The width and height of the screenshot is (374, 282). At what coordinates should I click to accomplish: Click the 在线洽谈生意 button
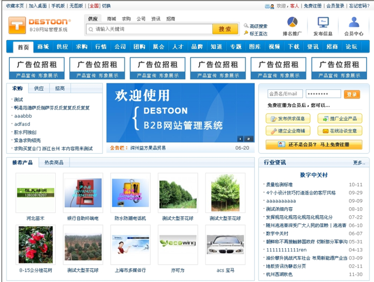pos(340,131)
